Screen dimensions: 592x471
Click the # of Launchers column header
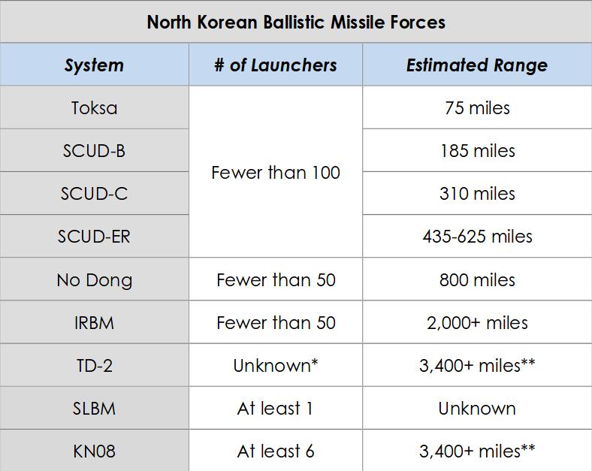click(276, 65)
